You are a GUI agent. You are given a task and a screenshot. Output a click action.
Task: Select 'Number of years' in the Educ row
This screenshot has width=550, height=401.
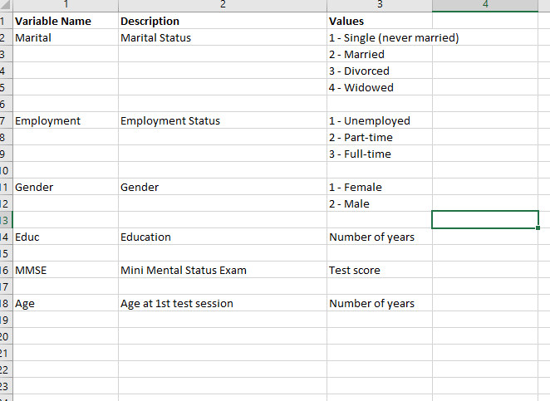[380, 237]
